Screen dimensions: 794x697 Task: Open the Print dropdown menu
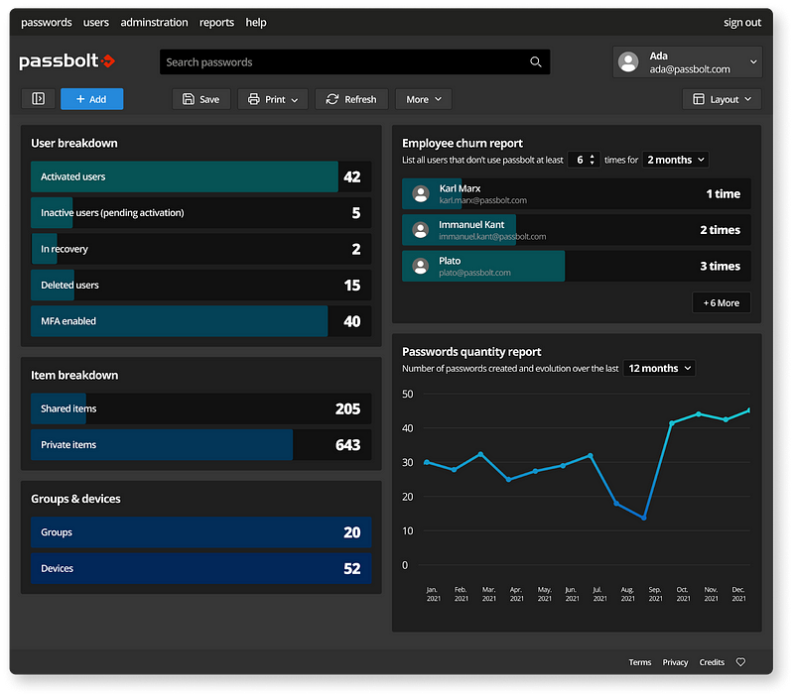coord(273,99)
